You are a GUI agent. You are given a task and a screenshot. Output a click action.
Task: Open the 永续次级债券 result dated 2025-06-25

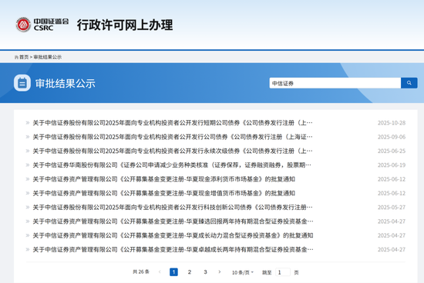[x=173, y=151]
